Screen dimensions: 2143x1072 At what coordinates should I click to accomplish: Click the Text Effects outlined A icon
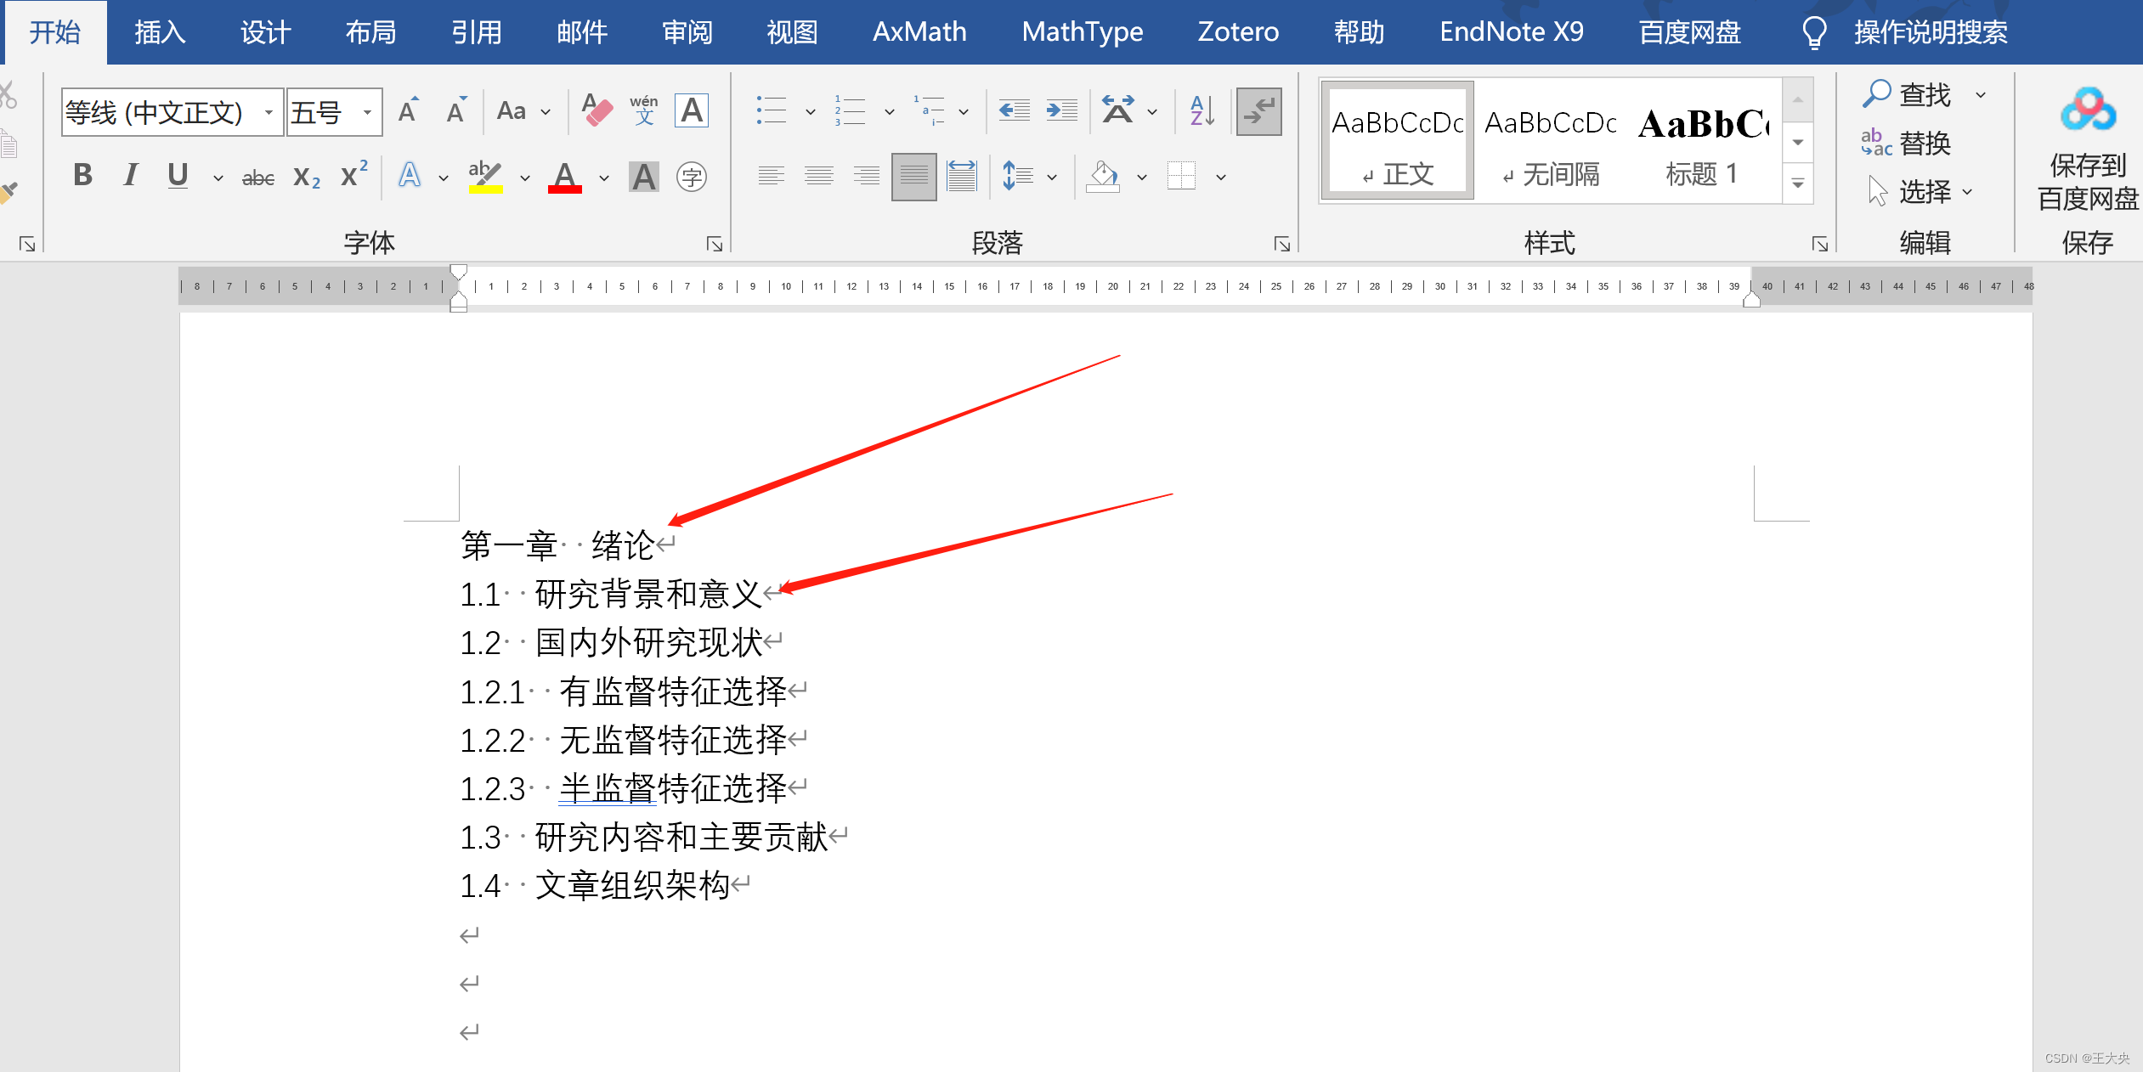tap(410, 176)
